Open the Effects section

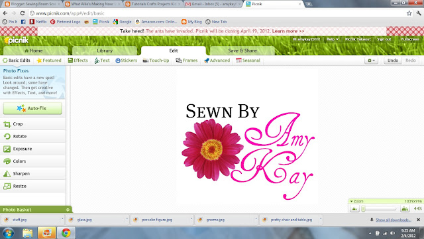coord(78,60)
